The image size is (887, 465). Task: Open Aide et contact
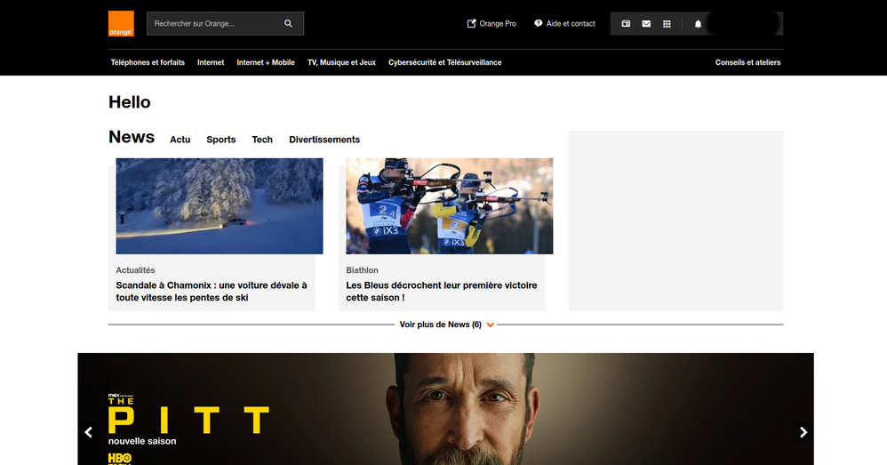click(x=565, y=24)
